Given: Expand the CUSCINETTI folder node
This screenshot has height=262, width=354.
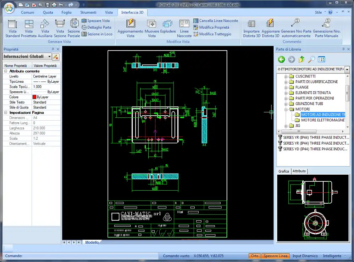Looking at the screenshot, I should pyautogui.click(x=286, y=76).
